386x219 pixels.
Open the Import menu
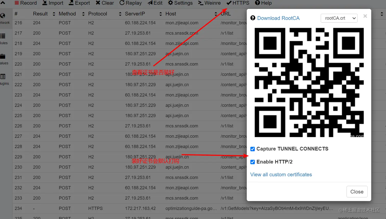pyautogui.click(x=53, y=3)
